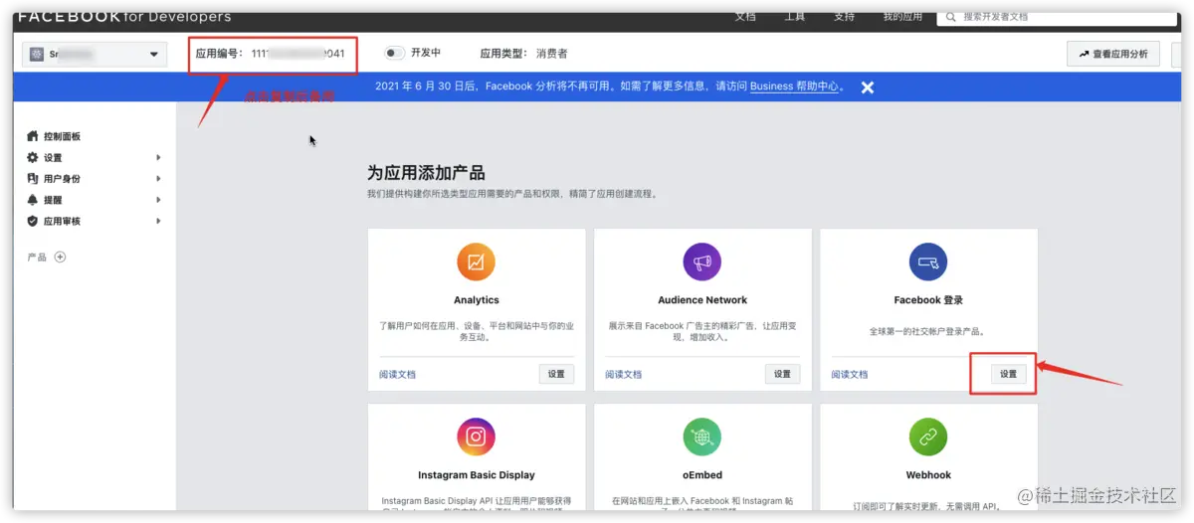Open 阅读文档 link on Facebook 登录 card
The width and height of the screenshot is (1194, 523).
coord(850,375)
